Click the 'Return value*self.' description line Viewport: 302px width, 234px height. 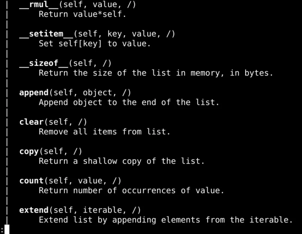82,14
